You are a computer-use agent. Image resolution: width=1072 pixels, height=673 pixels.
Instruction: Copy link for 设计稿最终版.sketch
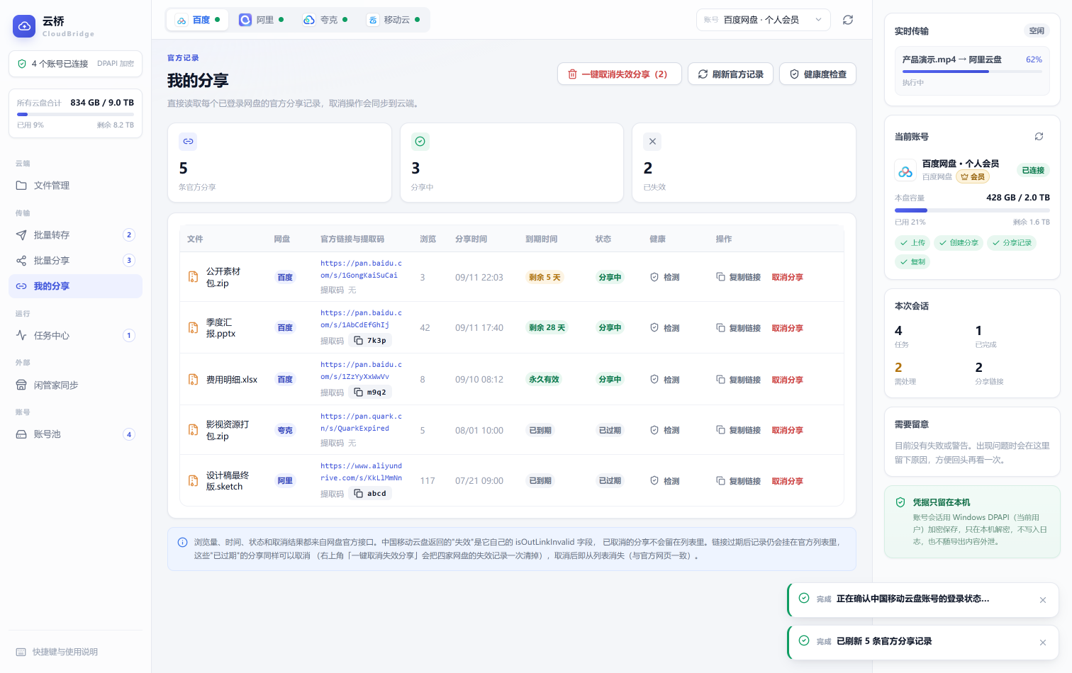pos(738,481)
